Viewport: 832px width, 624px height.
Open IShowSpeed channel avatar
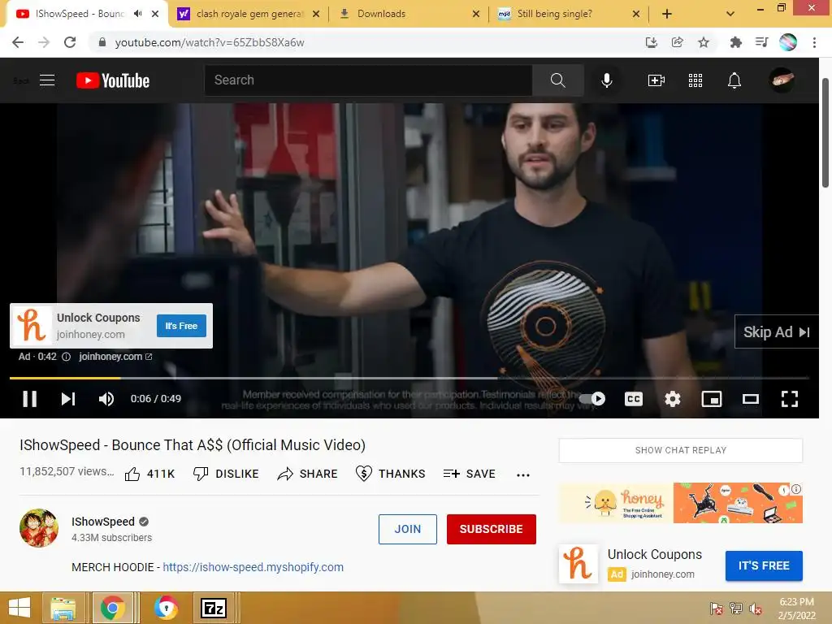coord(39,528)
